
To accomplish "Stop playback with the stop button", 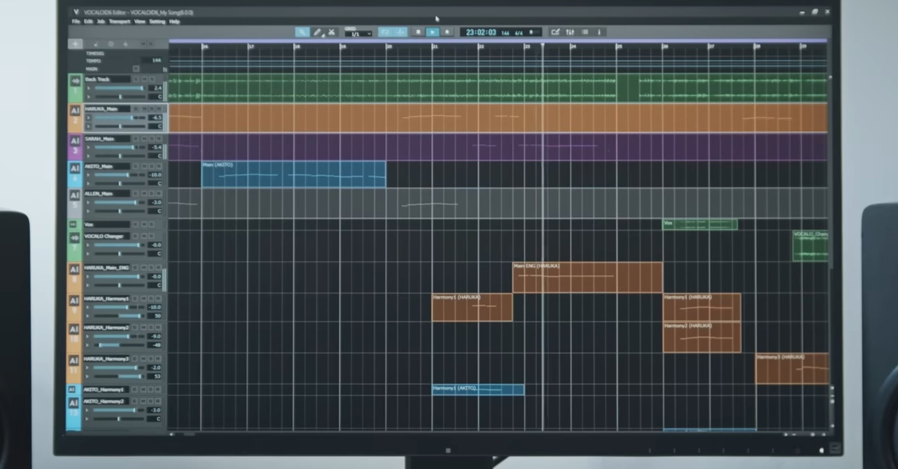I will 418,32.
